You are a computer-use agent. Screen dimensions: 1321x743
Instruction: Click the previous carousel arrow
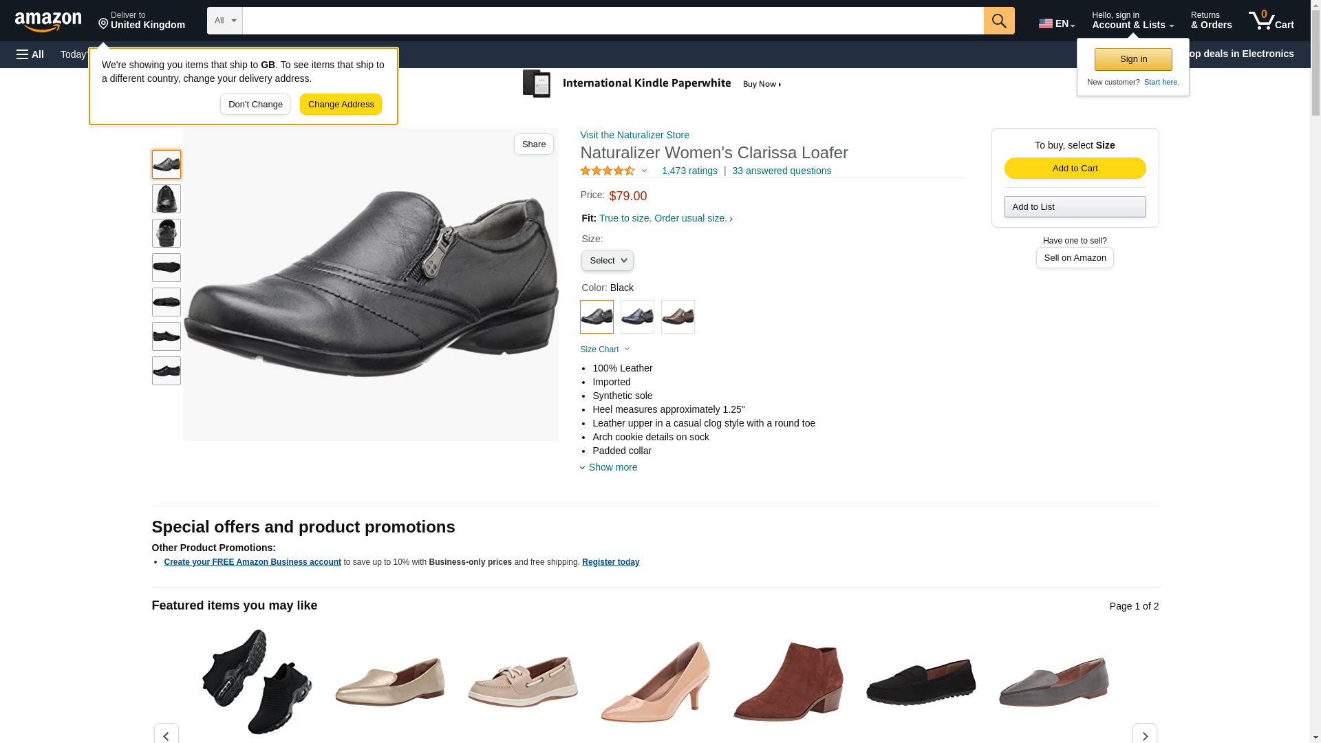pyautogui.click(x=166, y=735)
